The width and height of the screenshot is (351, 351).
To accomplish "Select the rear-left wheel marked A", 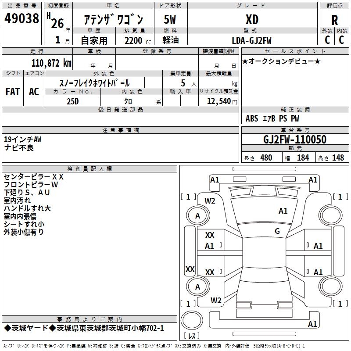I will pos(197,287).
